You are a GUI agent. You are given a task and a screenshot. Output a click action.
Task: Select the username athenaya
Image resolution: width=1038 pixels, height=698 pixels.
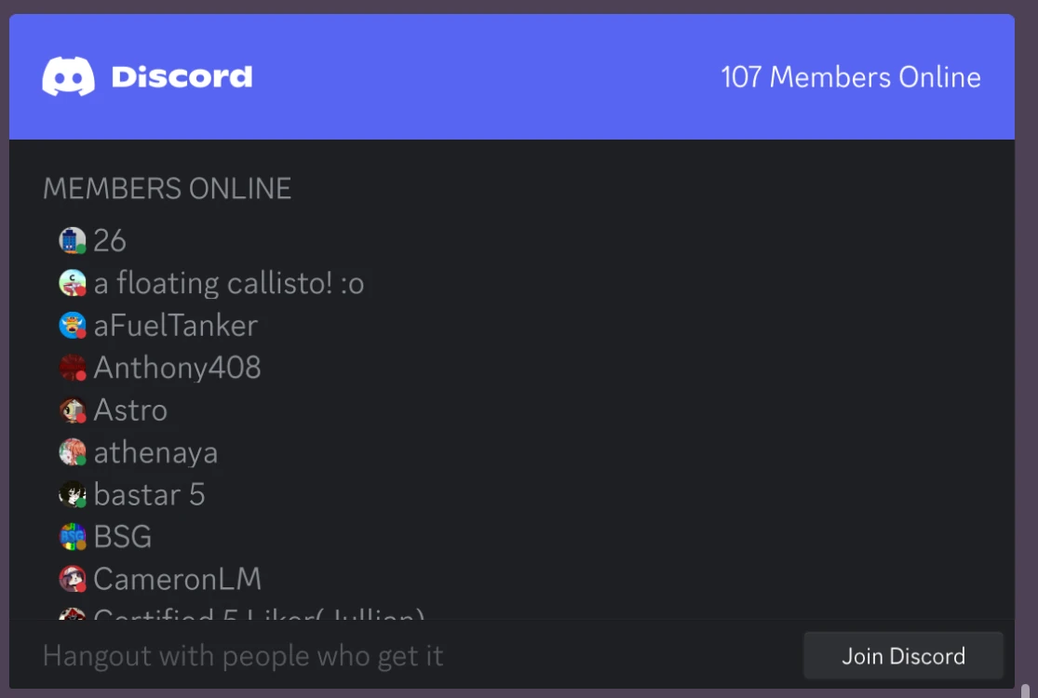coord(155,452)
